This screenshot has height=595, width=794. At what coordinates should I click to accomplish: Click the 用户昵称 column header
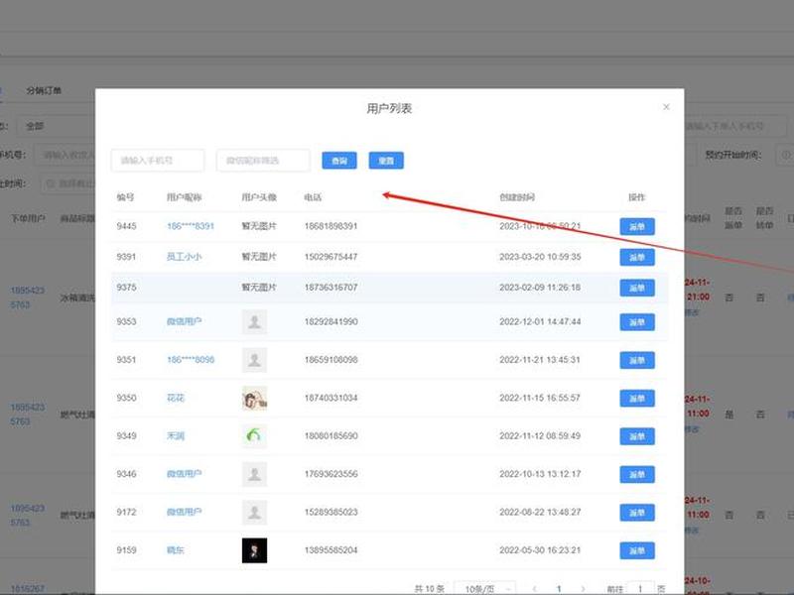point(184,197)
